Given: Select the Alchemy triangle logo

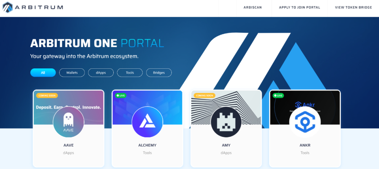Looking at the screenshot, I should pos(147,122).
